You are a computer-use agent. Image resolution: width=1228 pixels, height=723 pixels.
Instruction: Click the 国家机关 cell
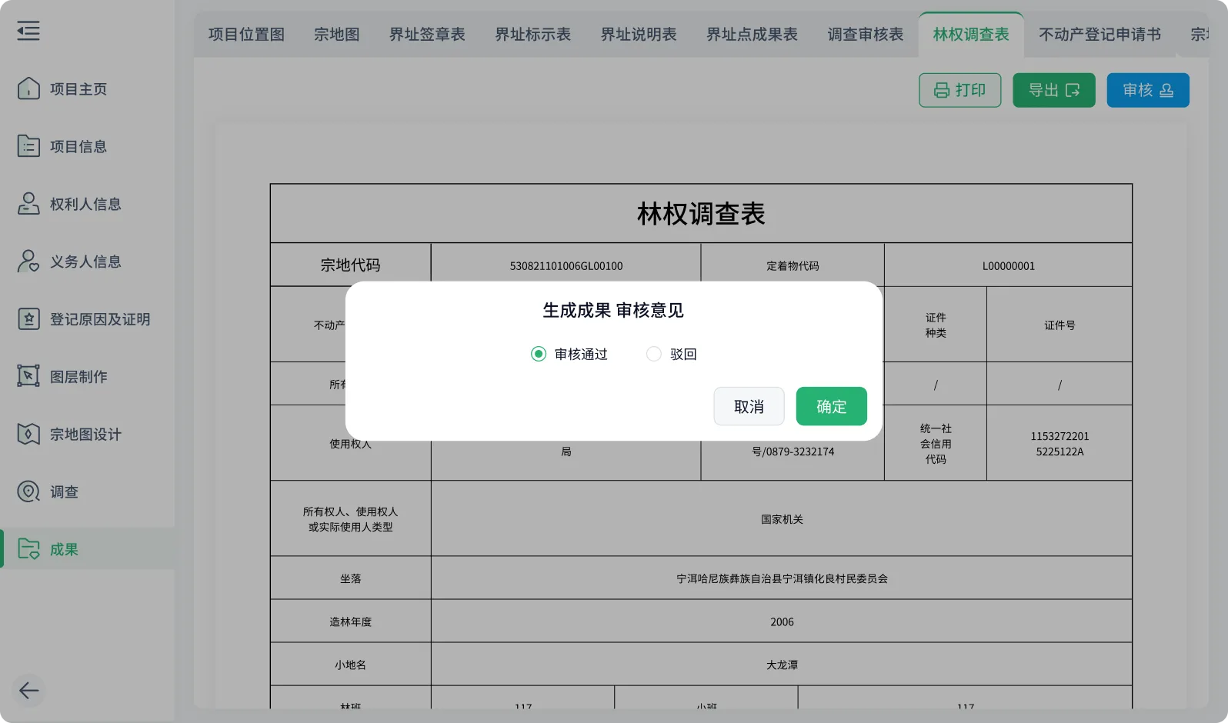point(782,519)
